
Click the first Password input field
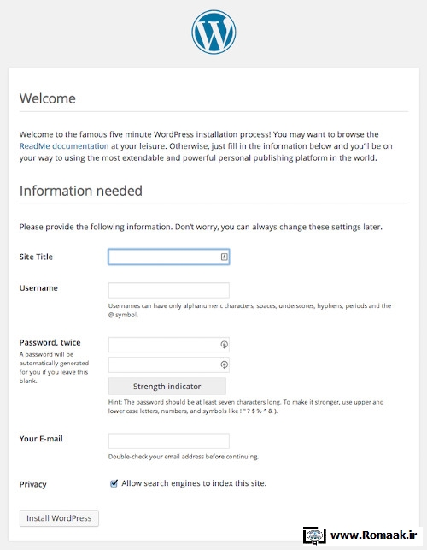(x=169, y=345)
